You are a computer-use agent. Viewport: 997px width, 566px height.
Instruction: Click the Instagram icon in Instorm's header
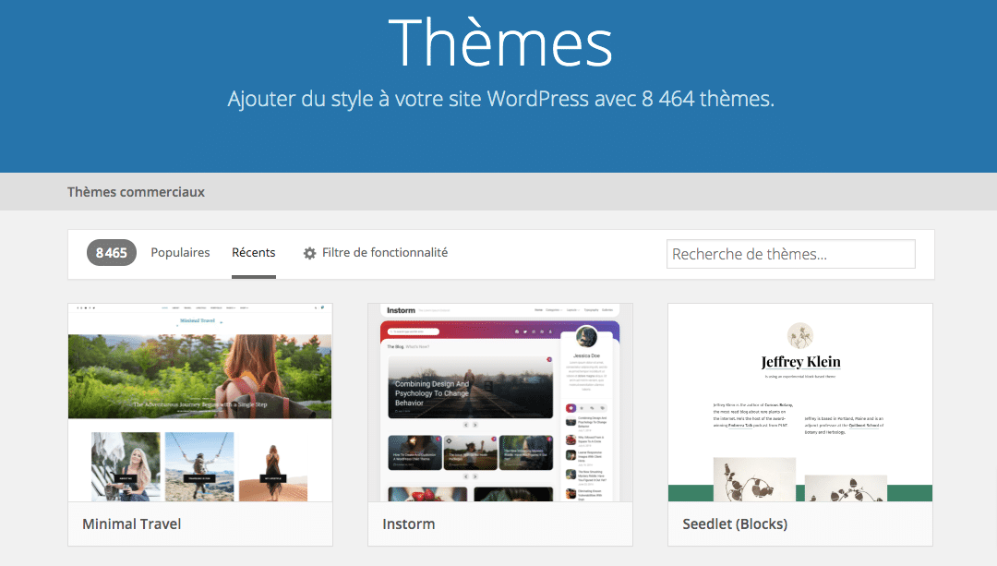click(x=516, y=331)
